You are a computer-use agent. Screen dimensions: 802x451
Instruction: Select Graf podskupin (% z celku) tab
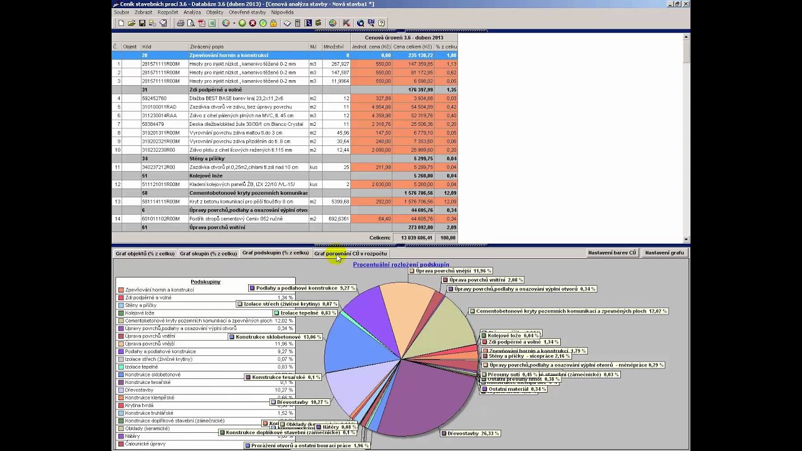275,253
